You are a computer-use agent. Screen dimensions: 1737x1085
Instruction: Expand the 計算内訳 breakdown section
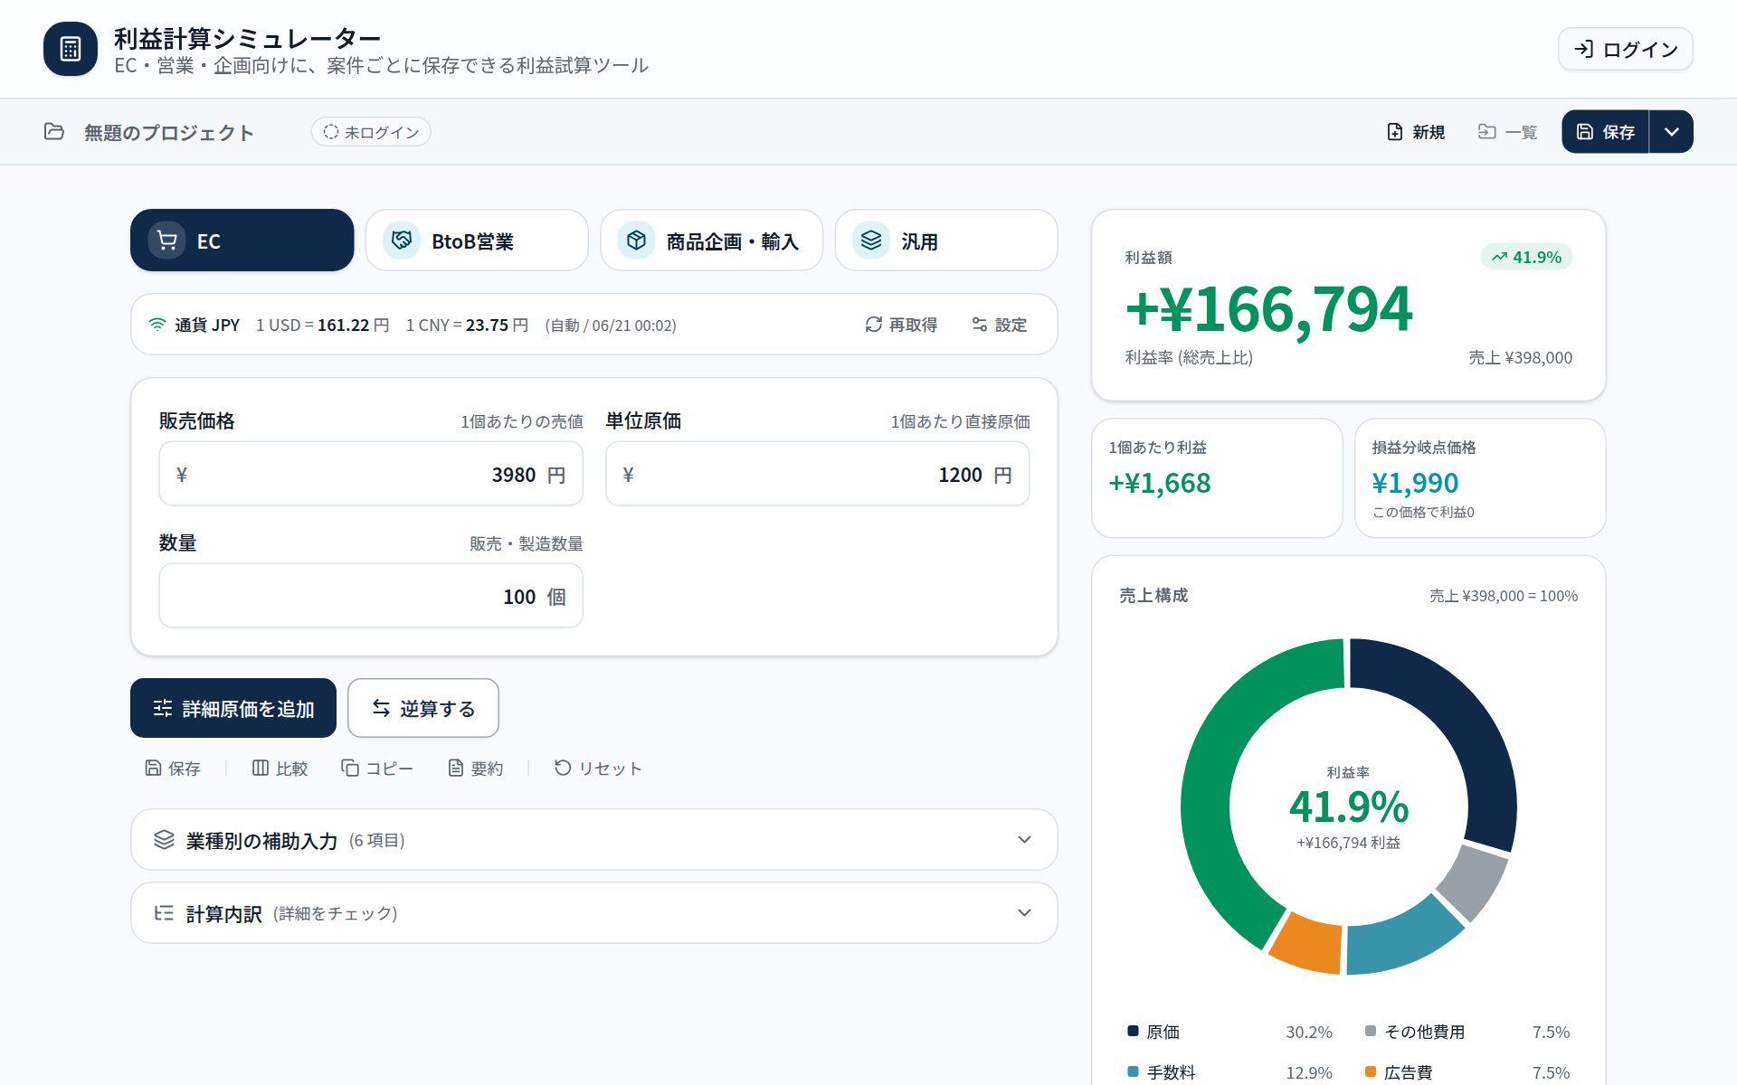coord(594,913)
